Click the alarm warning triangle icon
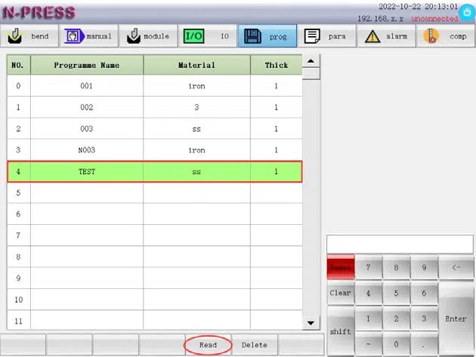 click(x=372, y=36)
